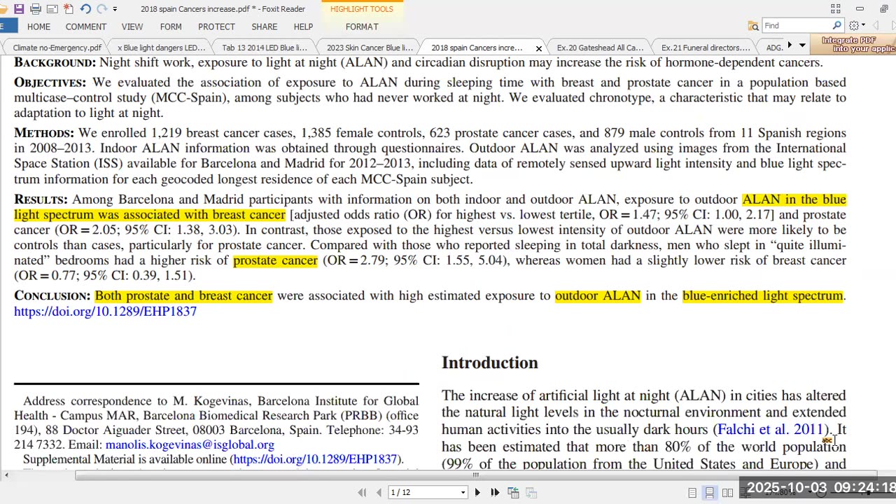Open the DOI link under Conclusion
This screenshot has height=504, width=896.
105,311
